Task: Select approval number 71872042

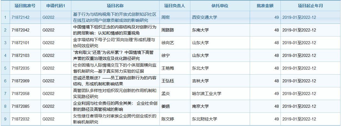Action: 21,30
